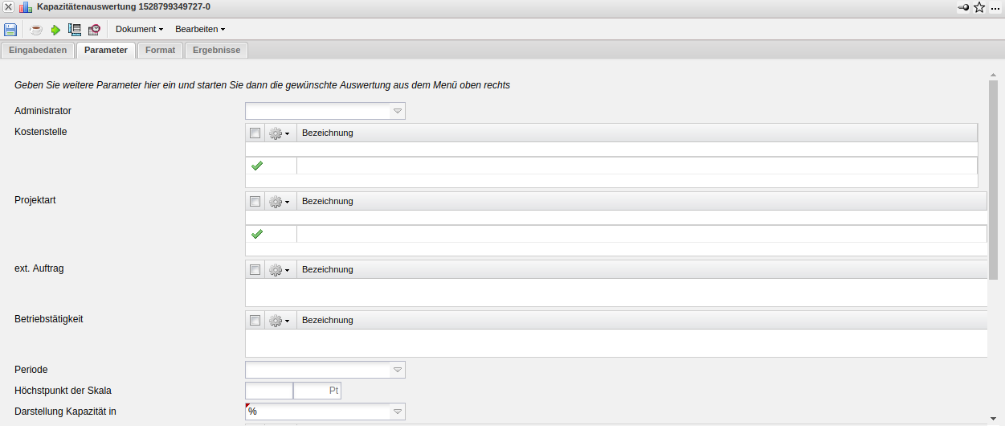Viewport: 1005px width, 426px height.
Task: Tick the Kostenstelle header checkbox
Action: click(255, 133)
